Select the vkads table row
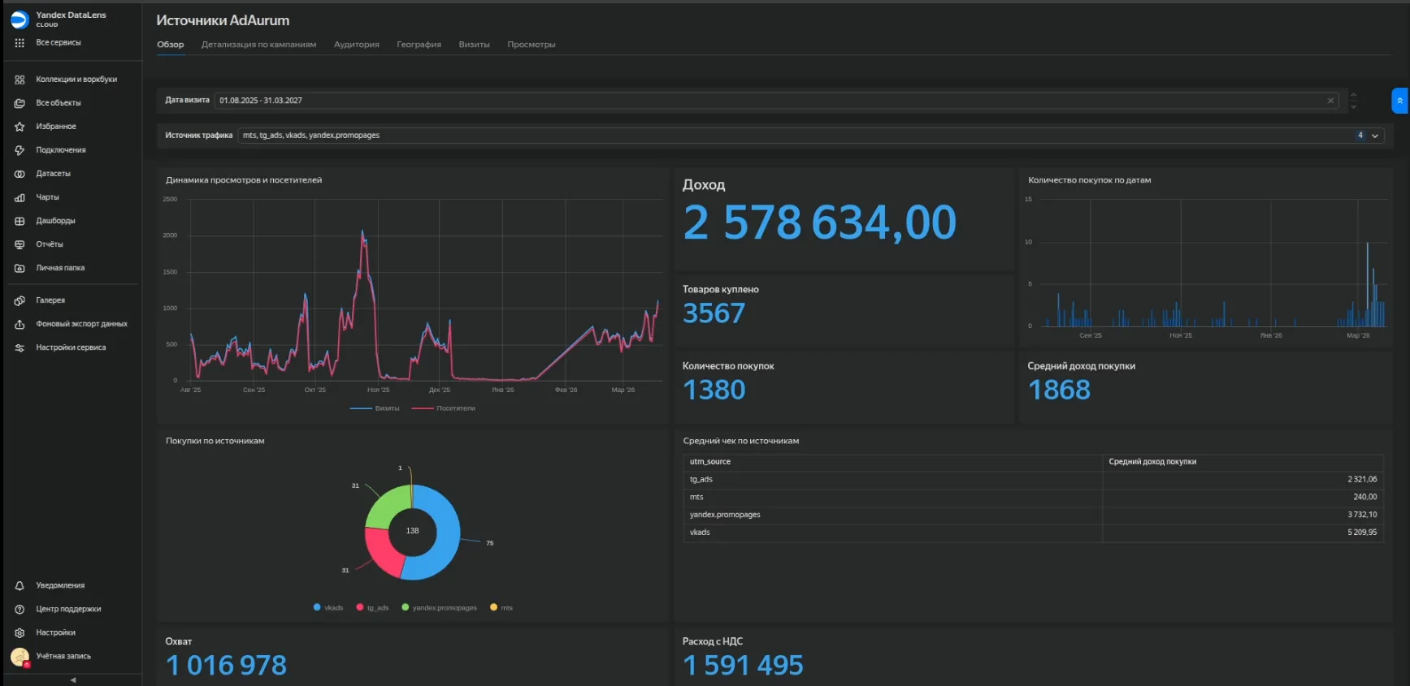This screenshot has width=1410, height=686. (x=1033, y=533)
